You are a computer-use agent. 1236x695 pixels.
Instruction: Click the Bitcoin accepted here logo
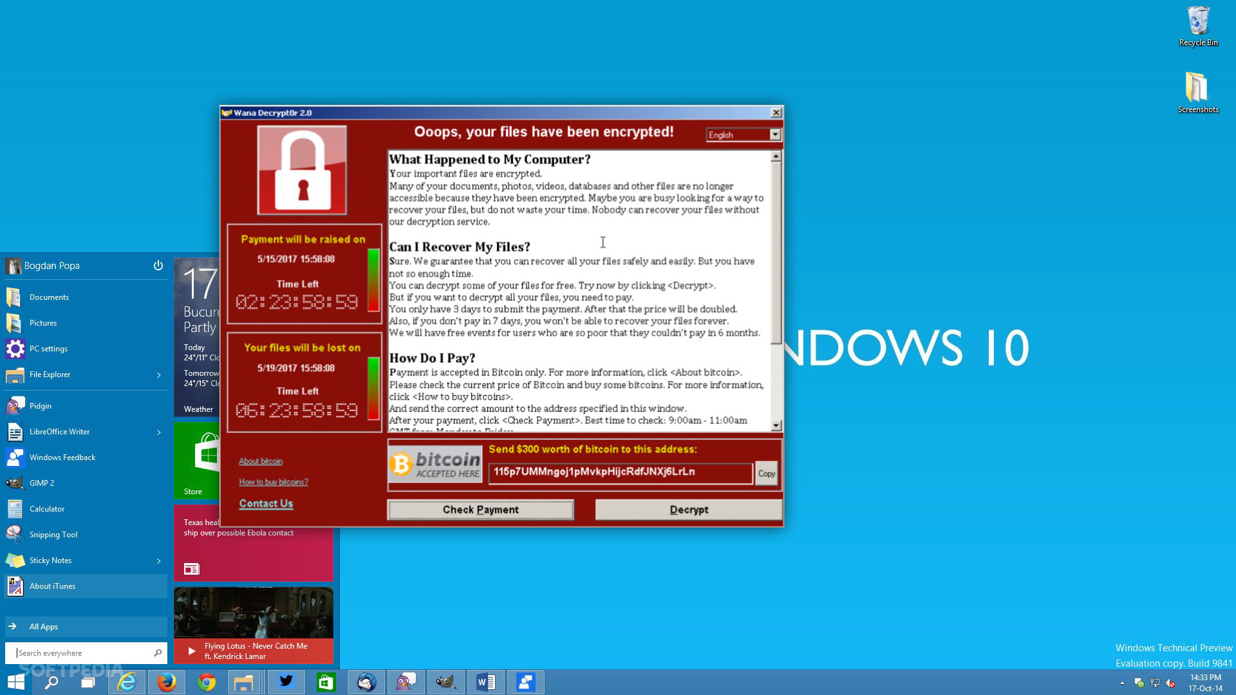pos(435,465)
